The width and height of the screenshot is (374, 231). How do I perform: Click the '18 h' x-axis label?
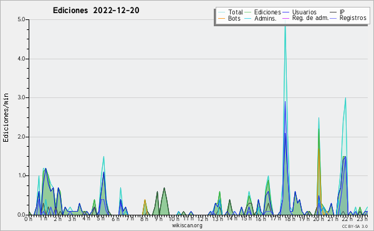[289, 219]
